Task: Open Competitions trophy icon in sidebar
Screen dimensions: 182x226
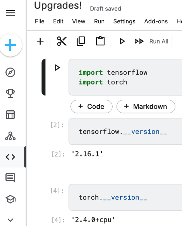Action: [10, 94]
